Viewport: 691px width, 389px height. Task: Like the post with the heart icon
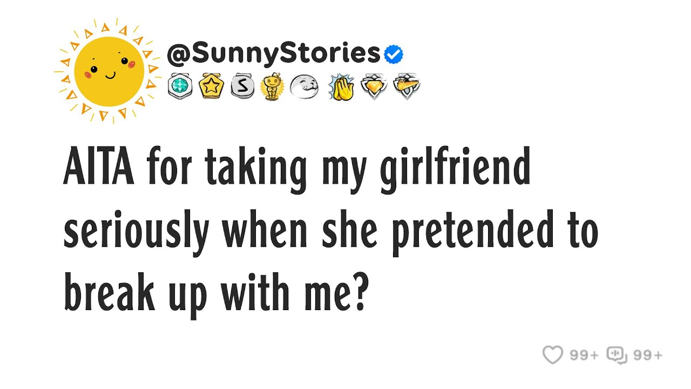[552, 355]
